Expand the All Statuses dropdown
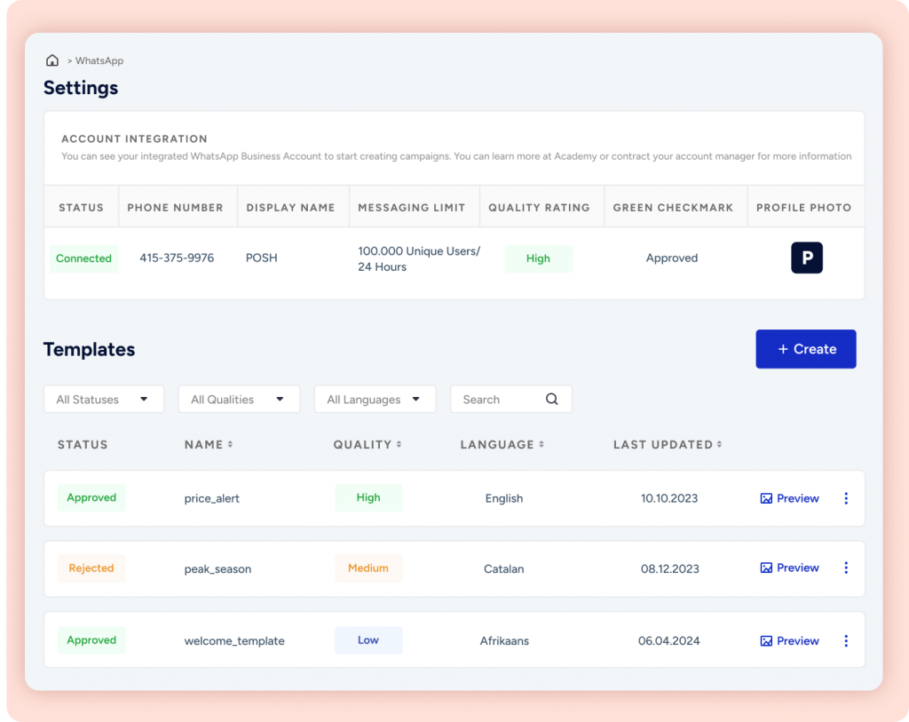 (x=104, y=400)
